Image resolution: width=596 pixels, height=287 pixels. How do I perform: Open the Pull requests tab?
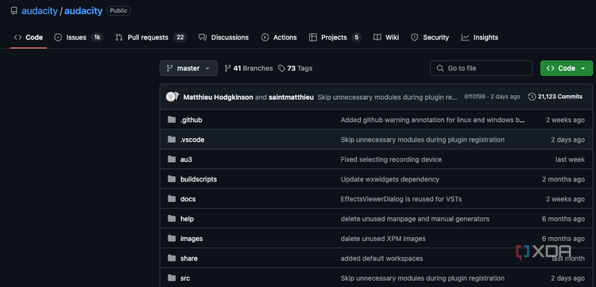tap(151, 37)
